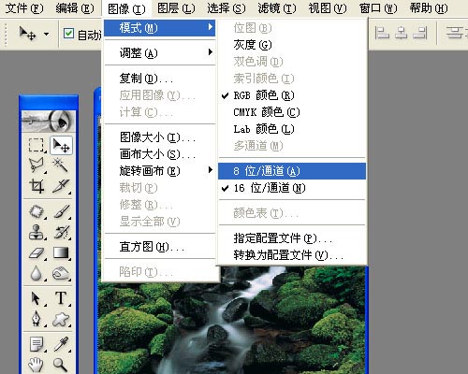The width and height of the screenshot is (468, 374).
Task: Toggle the 自动 auto-select checkbox
Action: [x=68, y=34]
